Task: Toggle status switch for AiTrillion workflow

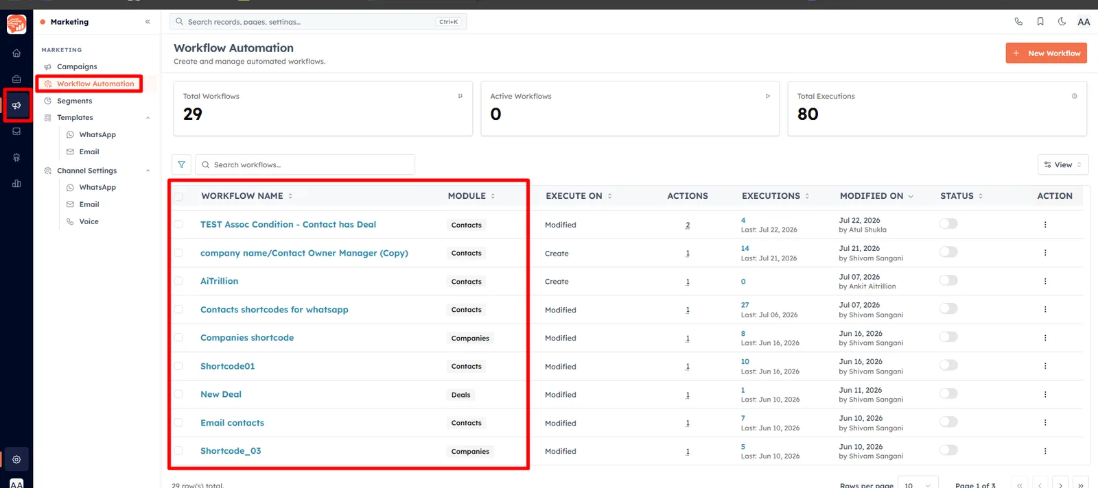Action: coord(948,280)
